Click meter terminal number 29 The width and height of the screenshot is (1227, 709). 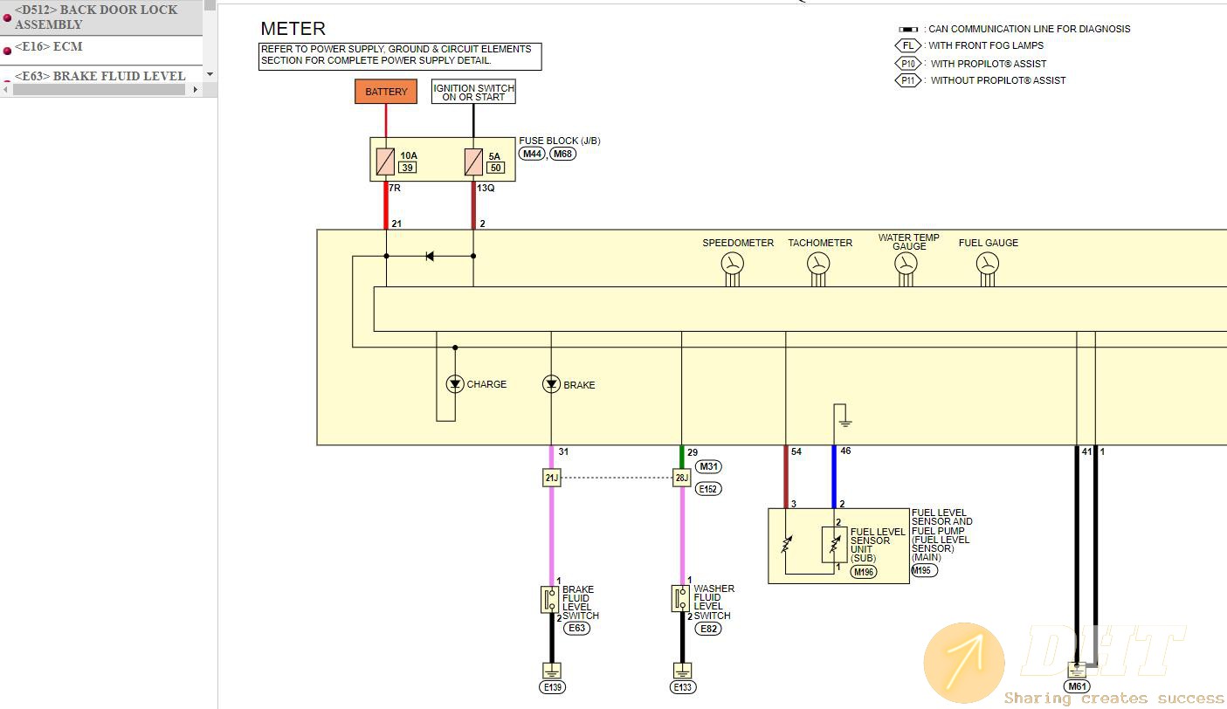[x=693, y=451]
